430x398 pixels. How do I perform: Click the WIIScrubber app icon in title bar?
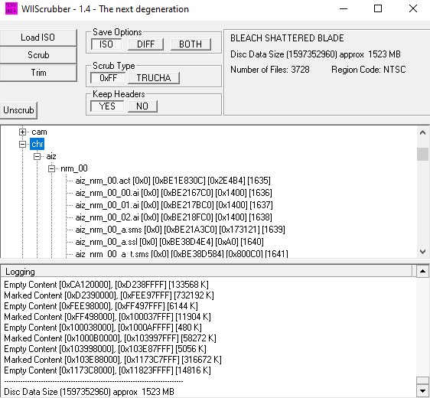click(x=11, y=8)
